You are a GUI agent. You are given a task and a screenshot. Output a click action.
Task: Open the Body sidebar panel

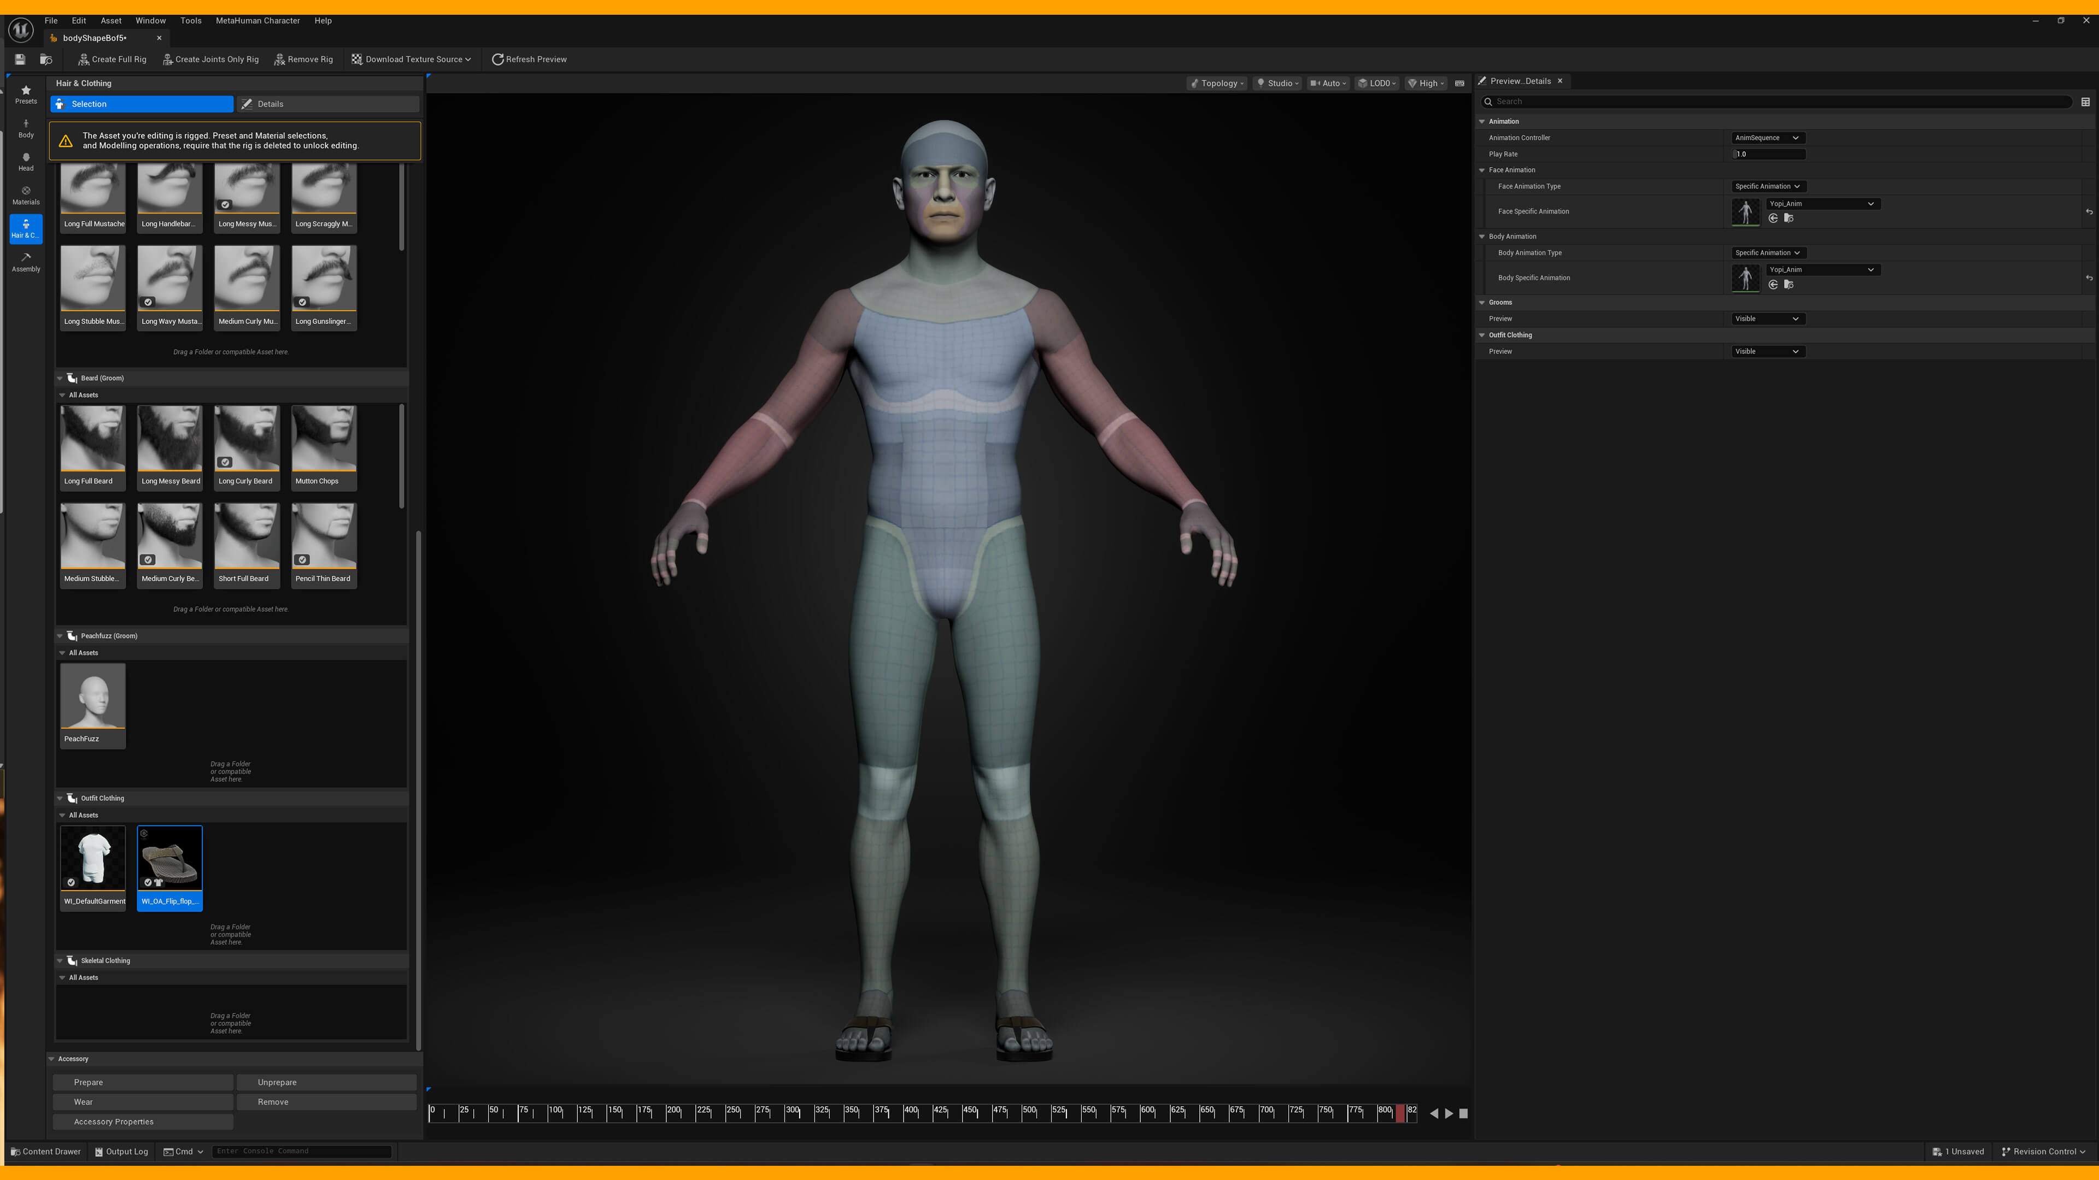click(26, 129)
